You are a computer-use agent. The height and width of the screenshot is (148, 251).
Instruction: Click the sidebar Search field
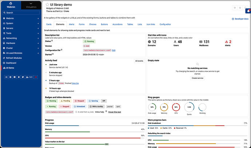click(21, 13)
